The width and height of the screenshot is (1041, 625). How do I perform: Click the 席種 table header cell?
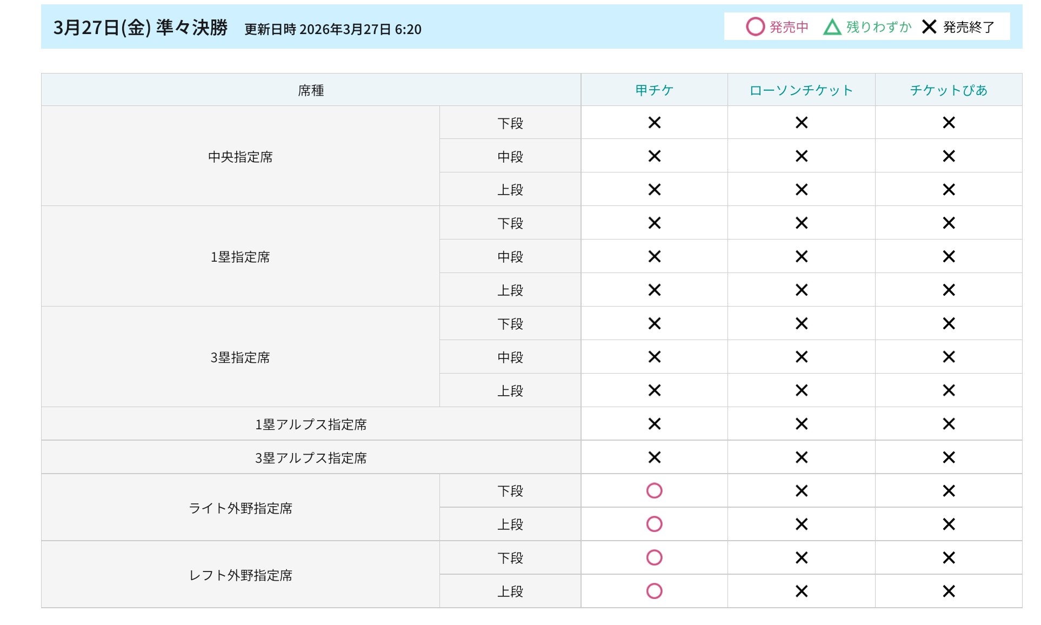click(311, 90)
